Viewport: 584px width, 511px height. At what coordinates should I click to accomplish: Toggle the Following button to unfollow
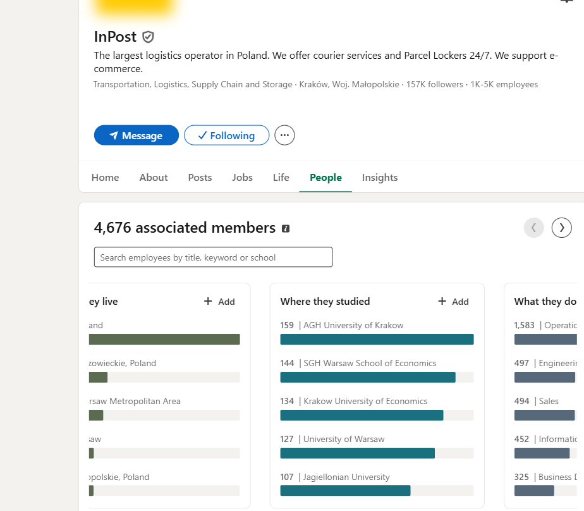click(x=226, y=135)
